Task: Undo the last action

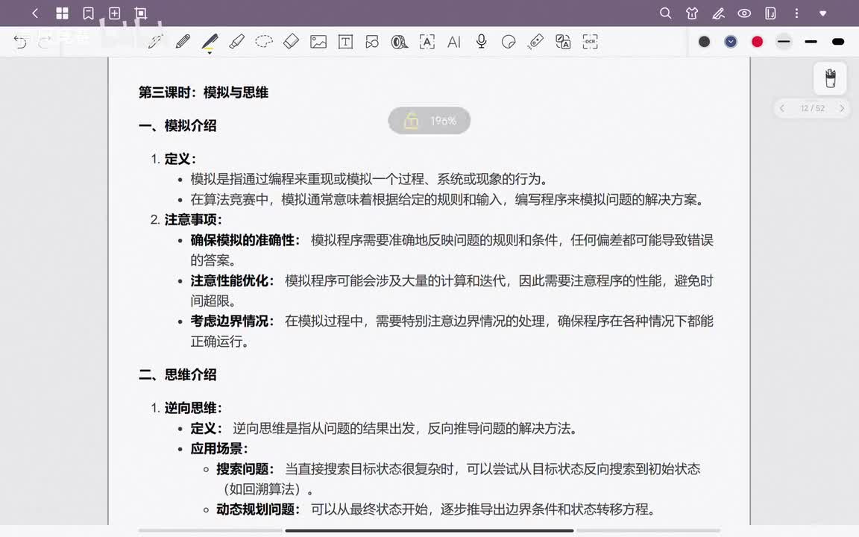Action: pos(20,42)
